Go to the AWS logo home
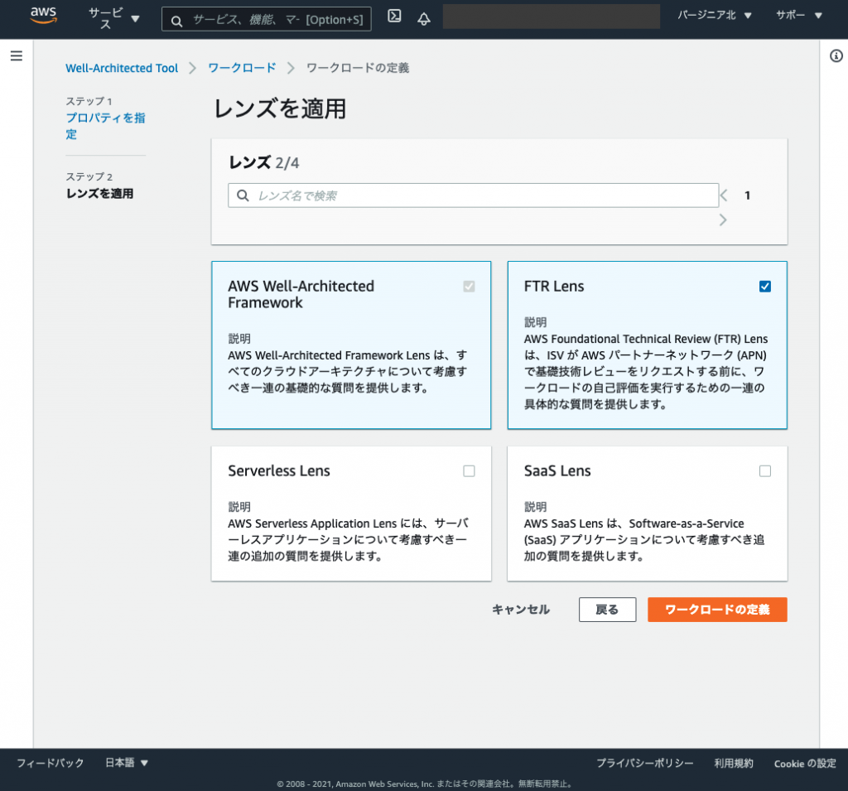Viewport: 848px width, 791px height. tap(43, 16)
